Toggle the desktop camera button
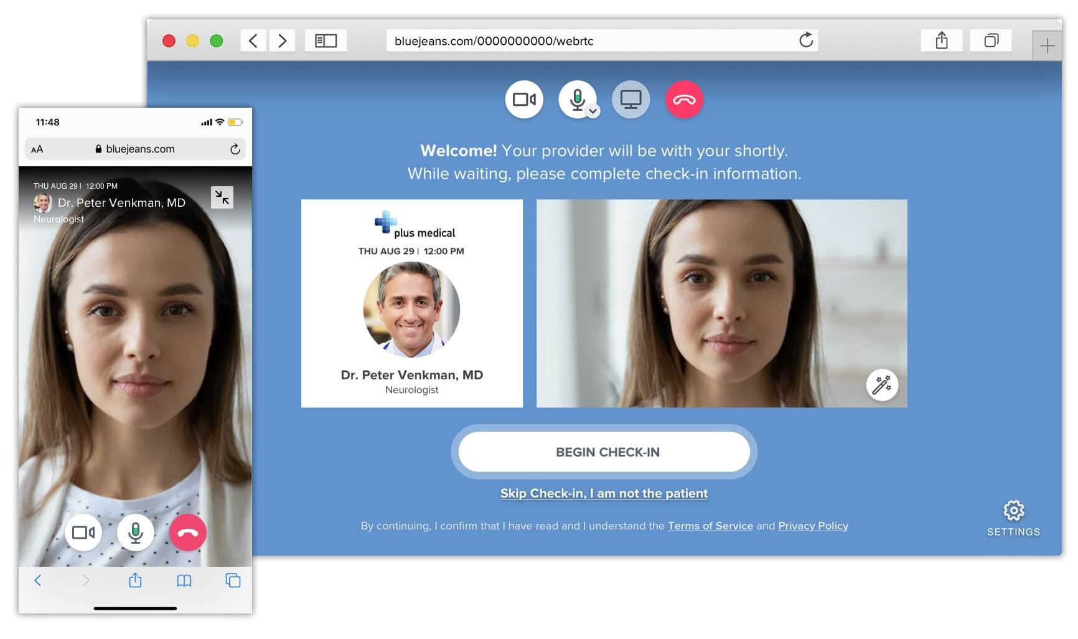The image size is (1078, 639). [523, 100]
